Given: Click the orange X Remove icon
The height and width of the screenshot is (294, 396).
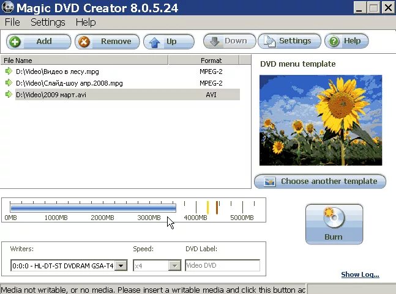Looking at the screenshot, I should click(84, 42).
